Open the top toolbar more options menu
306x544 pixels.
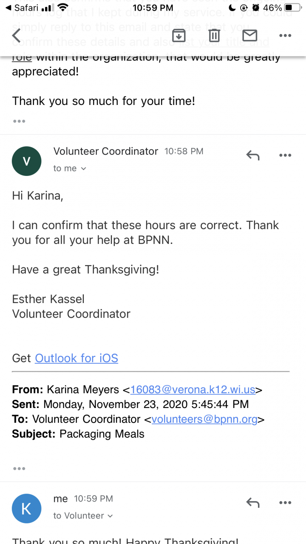pyautogui.click(x=285, y=36)
